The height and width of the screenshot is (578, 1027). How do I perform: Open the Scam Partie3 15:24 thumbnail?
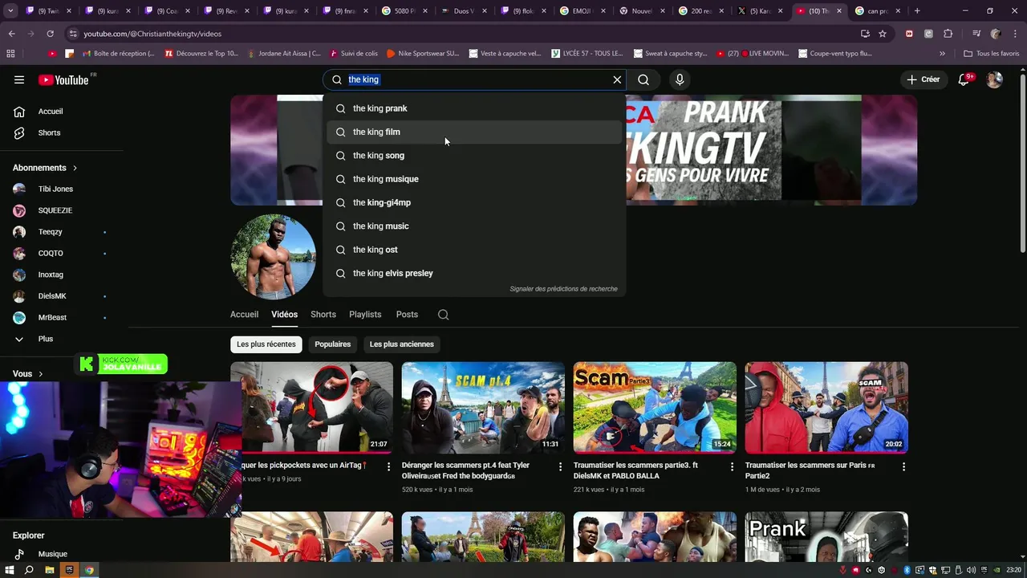tap(655, 408)
